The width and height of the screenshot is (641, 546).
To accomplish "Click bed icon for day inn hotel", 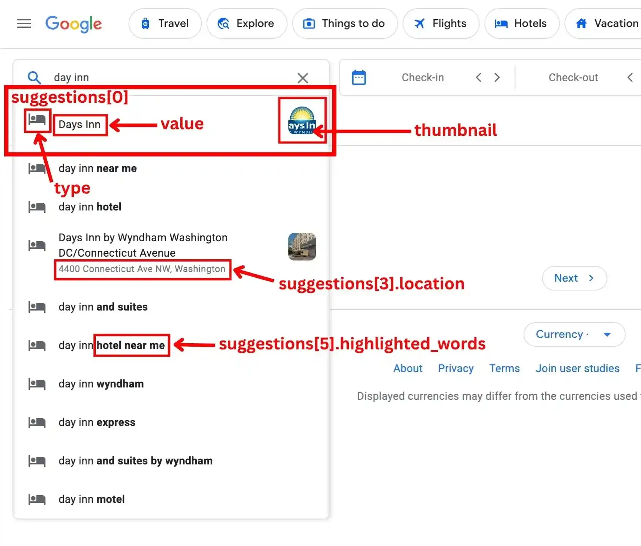I will 37,207.
